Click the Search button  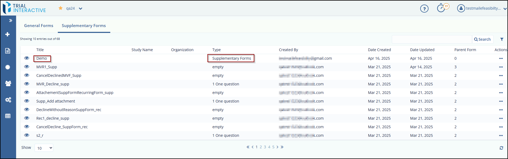pyautogui.click(x=482, y=39)
